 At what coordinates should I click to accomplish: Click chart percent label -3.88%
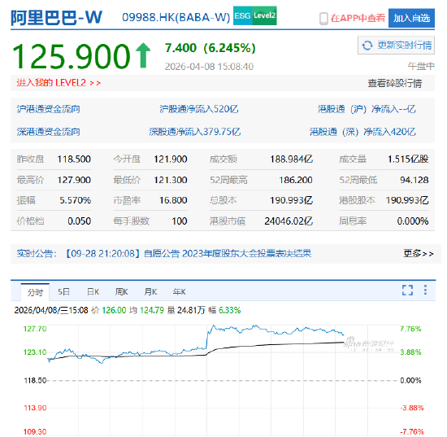pyautogui.click(x=412, y=408)
